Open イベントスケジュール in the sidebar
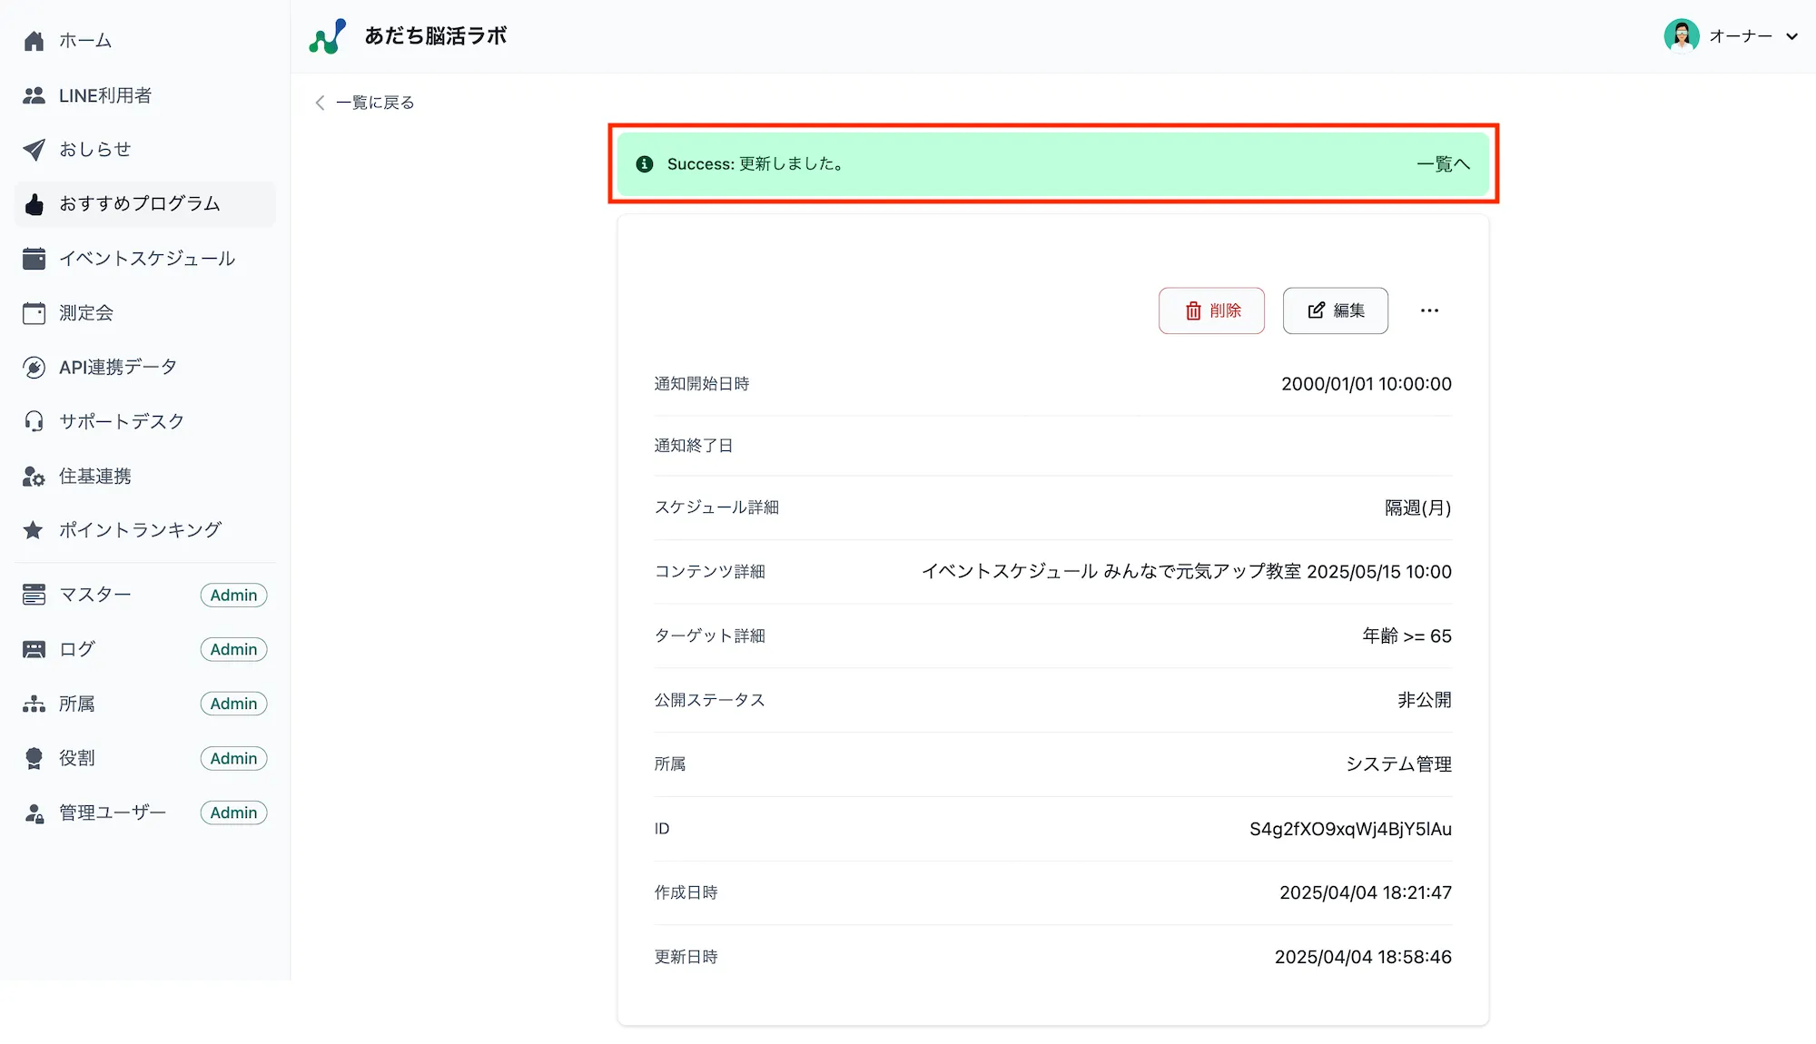This screenshot has width=1816, height=1044. [x=146, y=258]
